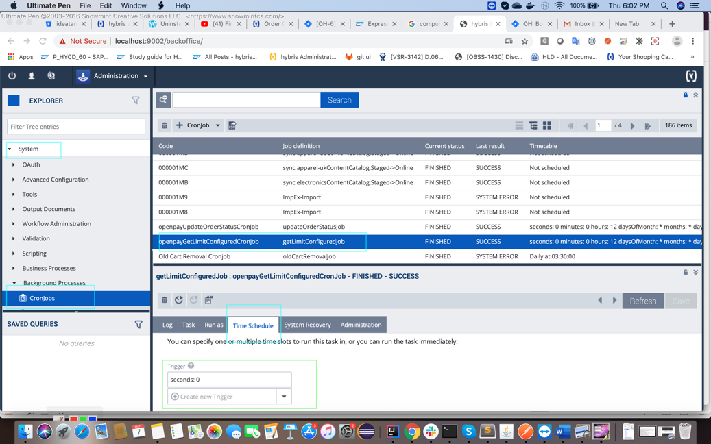Viewport: 711px width, 444px height.
Task: Delete selected cronjob via the list toolbar trash icon
Action: (x=165, y=125)
